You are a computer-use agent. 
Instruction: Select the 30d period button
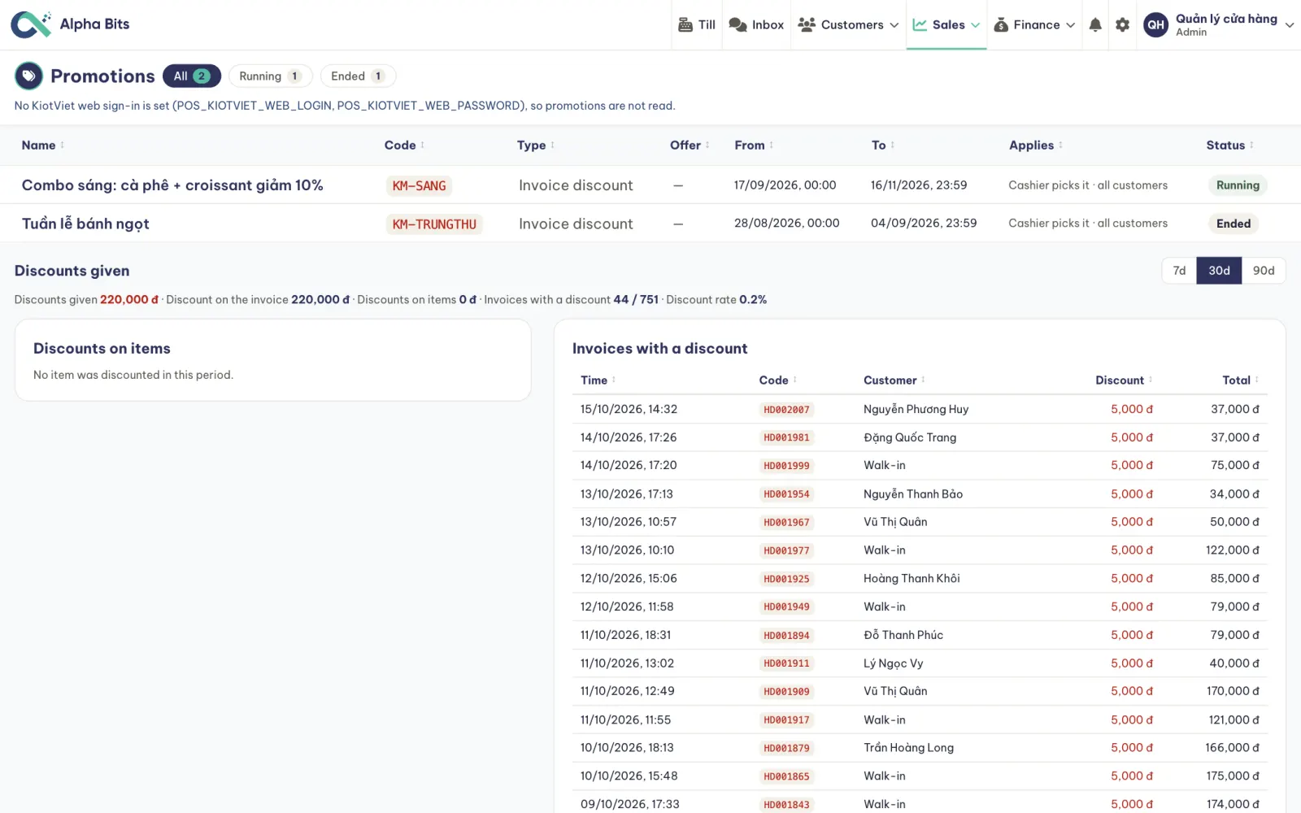click(1219, 271)
